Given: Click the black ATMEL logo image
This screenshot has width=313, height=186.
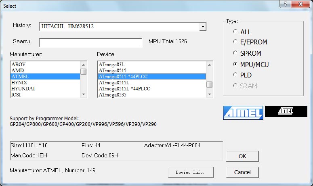Looking at the screenshot, I should pos(286,111).
